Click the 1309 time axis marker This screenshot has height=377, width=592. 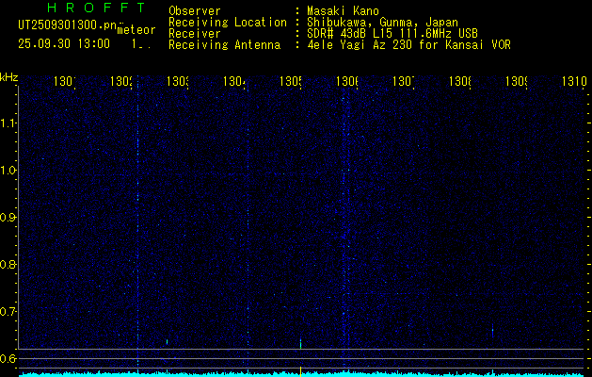tap(517, 81)
